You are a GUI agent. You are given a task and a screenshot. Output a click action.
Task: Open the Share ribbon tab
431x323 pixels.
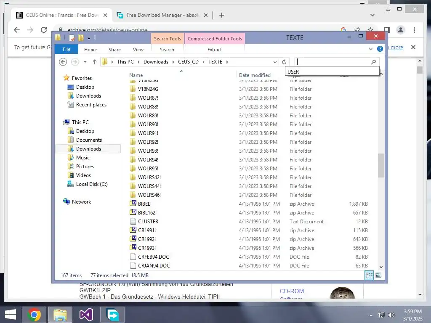tap(114, 50)
